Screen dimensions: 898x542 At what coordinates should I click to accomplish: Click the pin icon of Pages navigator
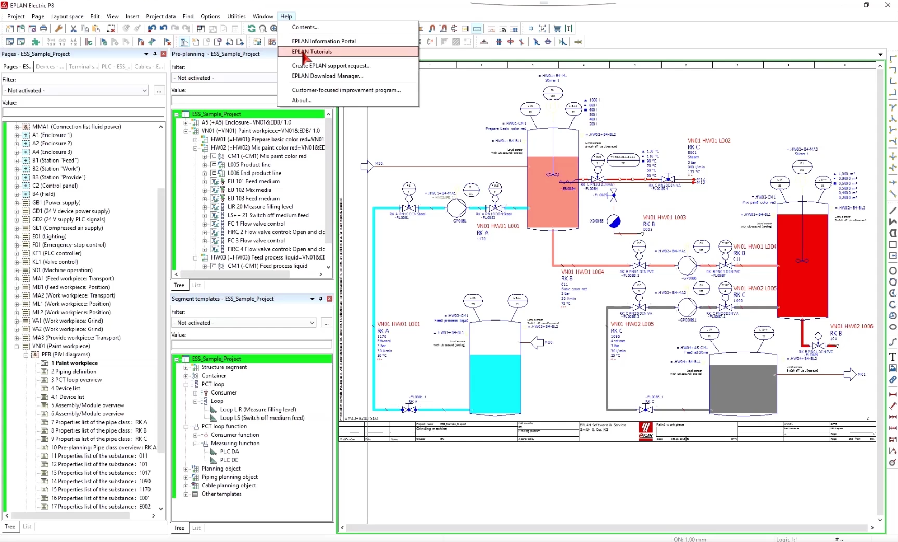[x=155, y=54]
